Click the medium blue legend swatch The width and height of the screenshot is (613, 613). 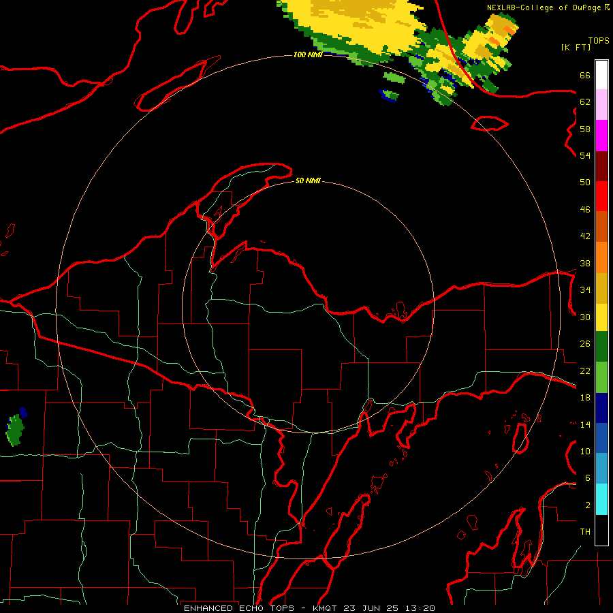coord(601,438)
